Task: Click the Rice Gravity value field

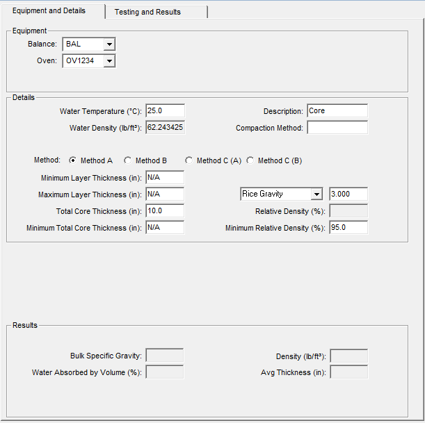Action: click(348, 194)
